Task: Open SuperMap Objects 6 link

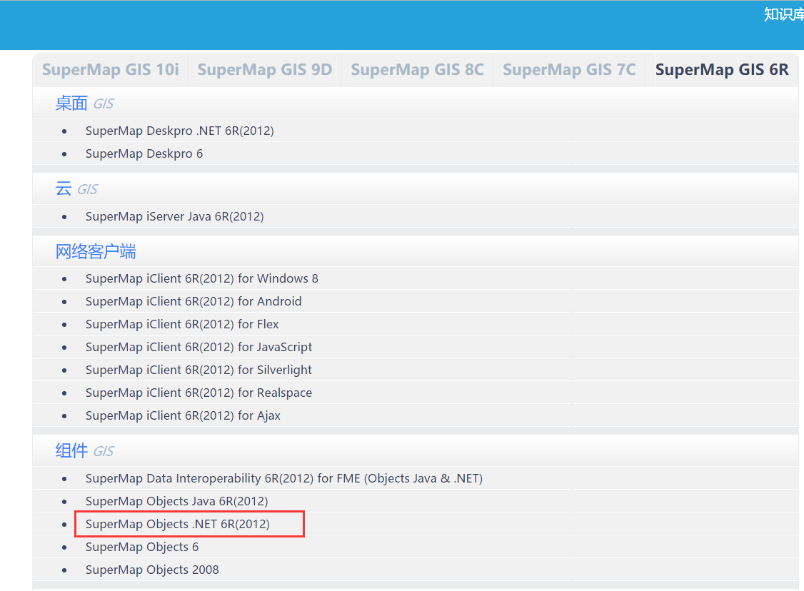Action: [142, 547]
